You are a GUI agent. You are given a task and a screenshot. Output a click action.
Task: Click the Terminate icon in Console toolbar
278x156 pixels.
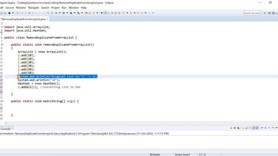point(231,128)
